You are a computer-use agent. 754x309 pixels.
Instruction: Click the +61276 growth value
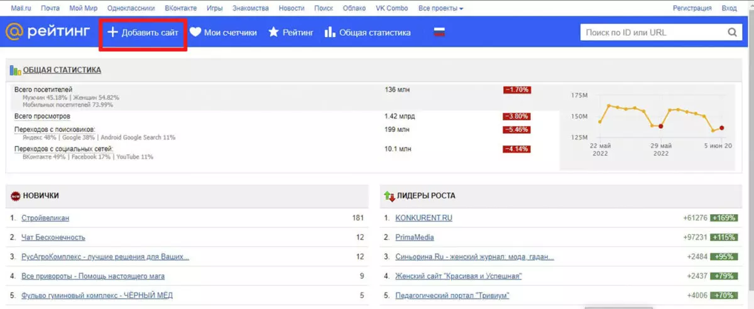(x=695, y=218)
